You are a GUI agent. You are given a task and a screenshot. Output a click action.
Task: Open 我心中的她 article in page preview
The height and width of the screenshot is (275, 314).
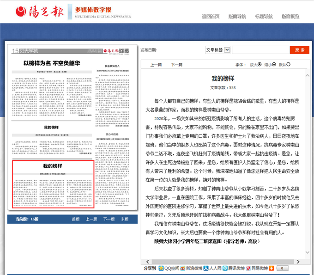click(x=112, y=134)
